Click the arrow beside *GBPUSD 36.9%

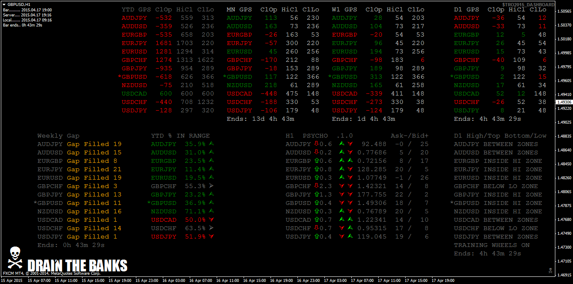[x=212, y=203]
